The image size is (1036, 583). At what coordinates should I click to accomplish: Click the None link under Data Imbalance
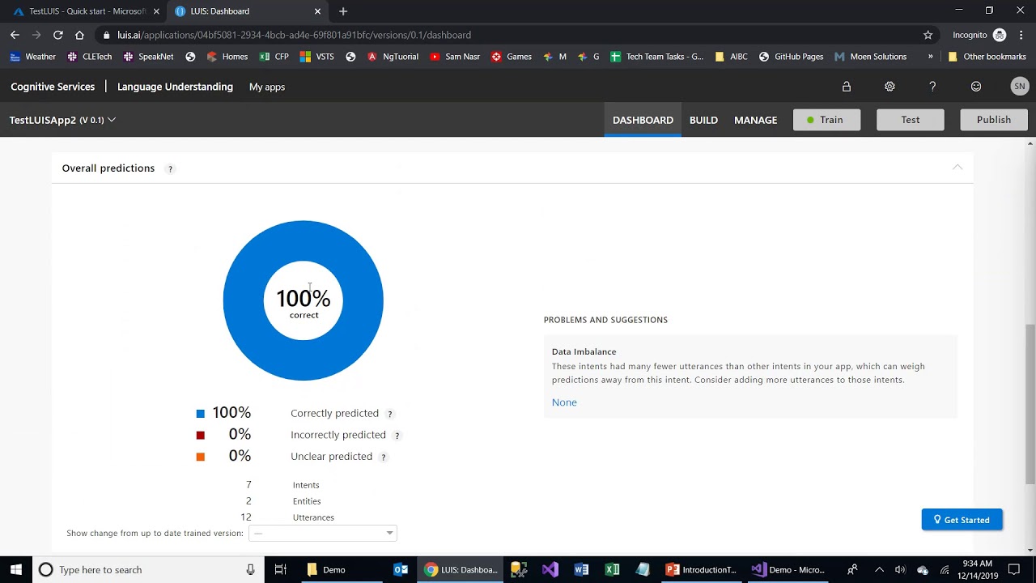pyautogui.click(x=564, y=402)
